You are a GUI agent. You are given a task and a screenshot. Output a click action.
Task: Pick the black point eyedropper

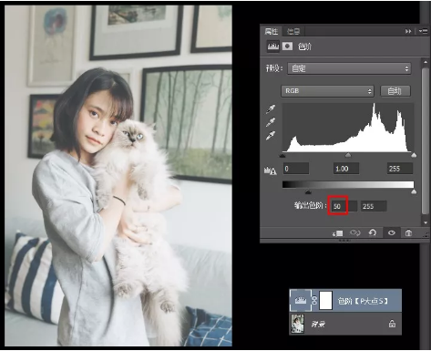point(271,109)
